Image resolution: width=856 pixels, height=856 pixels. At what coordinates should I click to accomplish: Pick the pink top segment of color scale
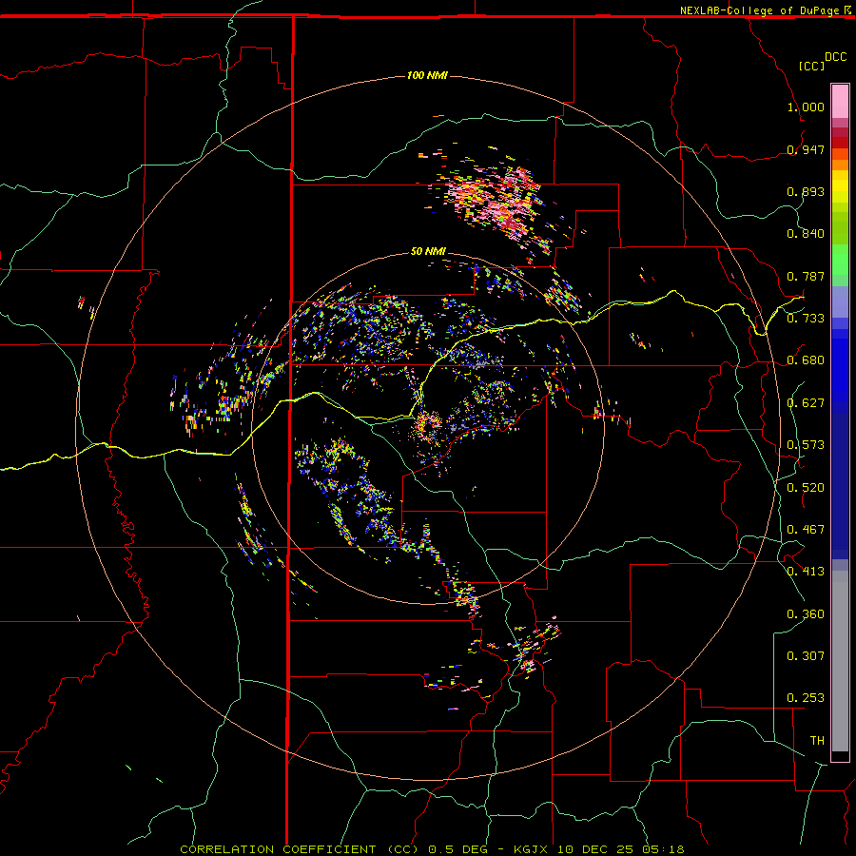(840, 101)
